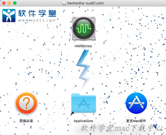This screenshot has height=135, width=166.
Task: Minimize the window with yellow button
Action: pyautogui.click(x=9, y=3)
